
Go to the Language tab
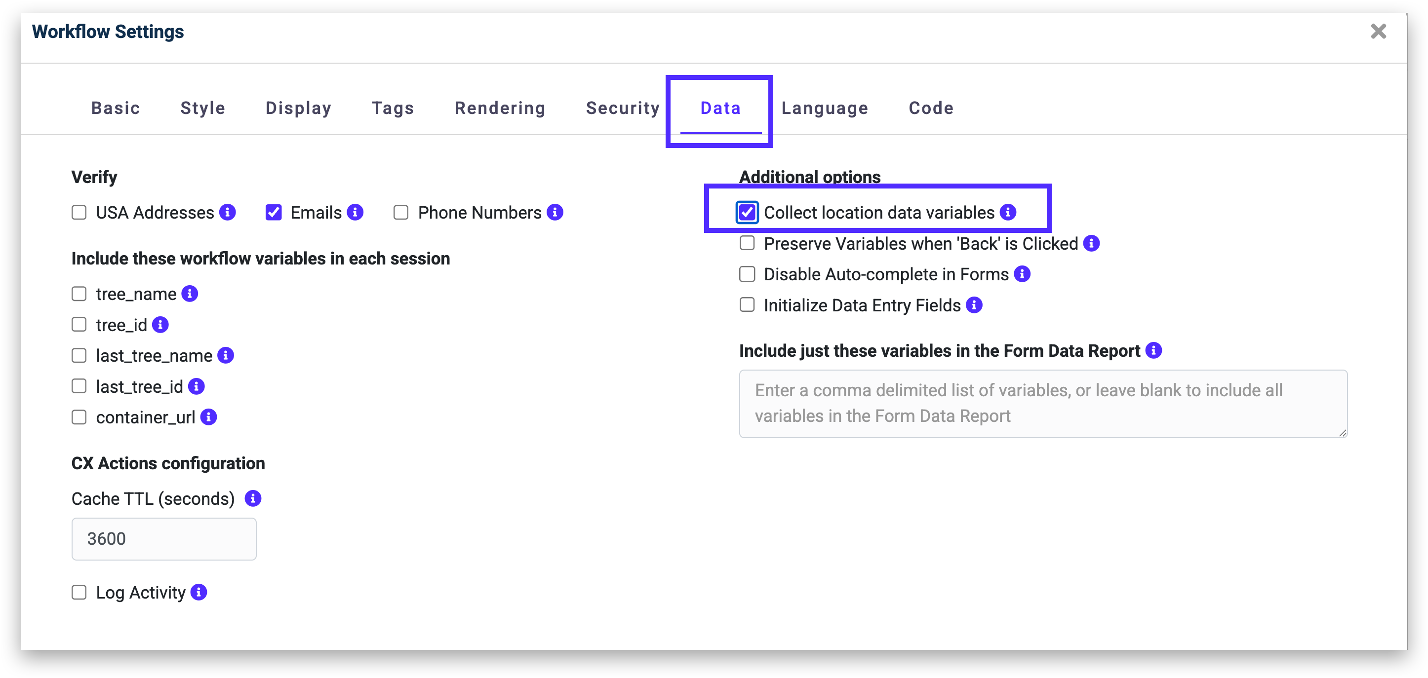pos(824,108)
